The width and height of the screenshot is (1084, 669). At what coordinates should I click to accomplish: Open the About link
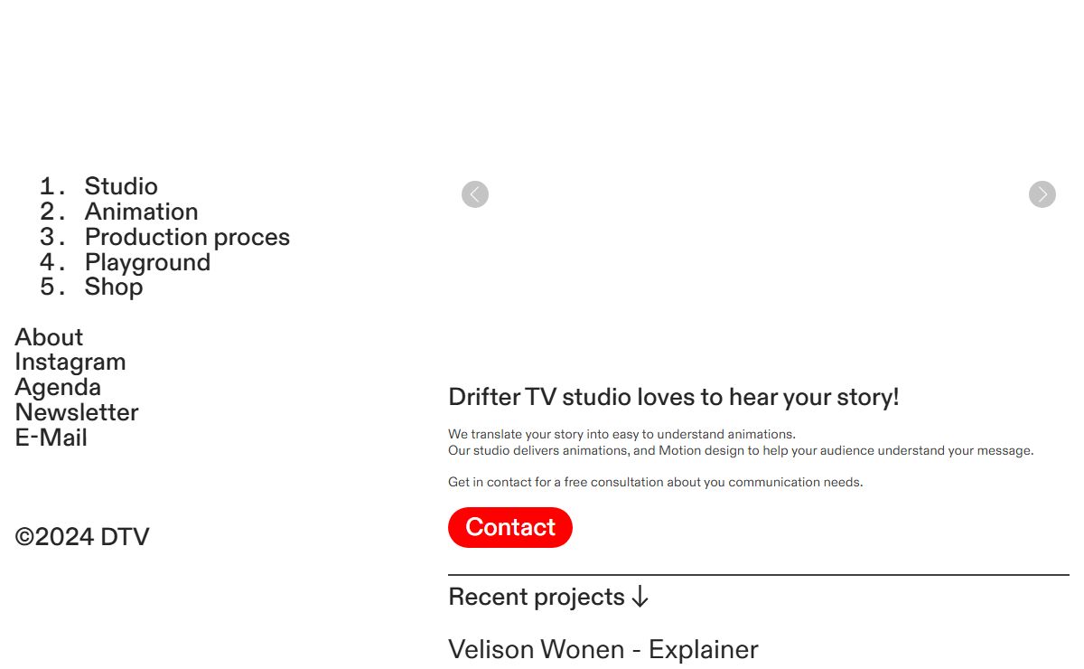[49, 337]
